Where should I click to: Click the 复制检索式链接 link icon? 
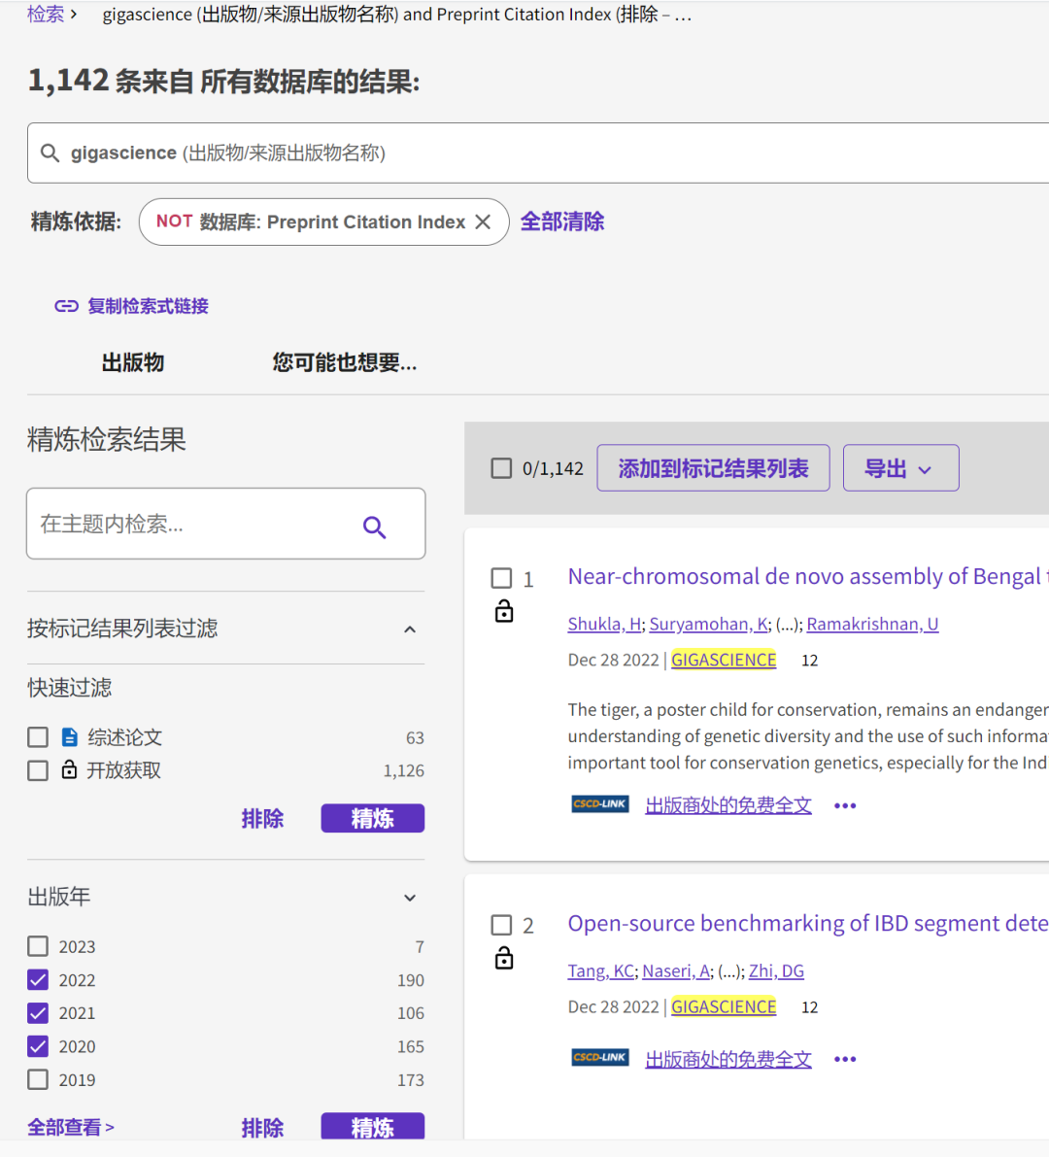pos(66,305)
